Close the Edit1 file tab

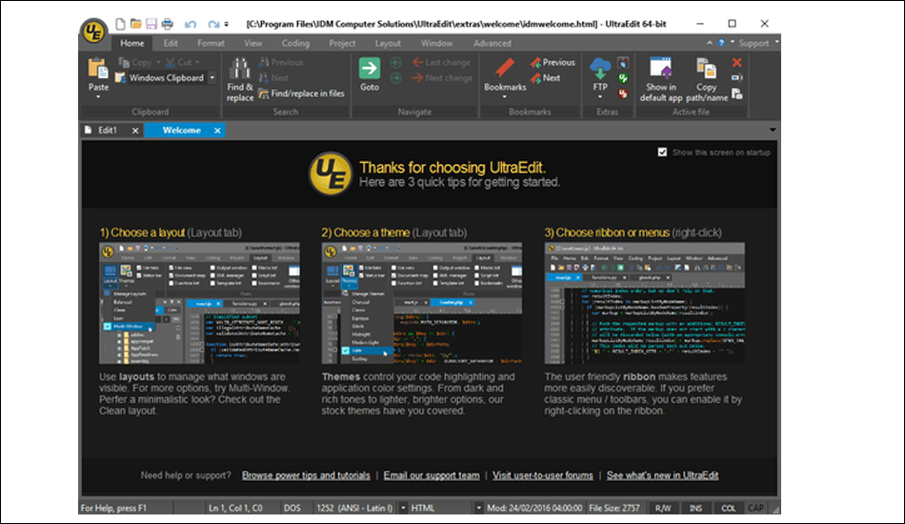coord(135,131)
